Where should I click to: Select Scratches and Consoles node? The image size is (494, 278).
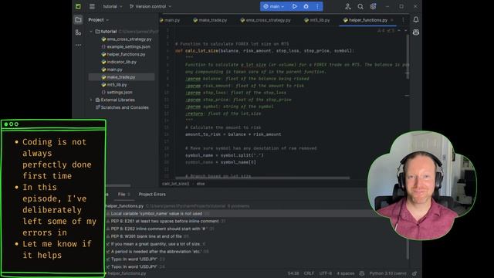coord(122,107)
